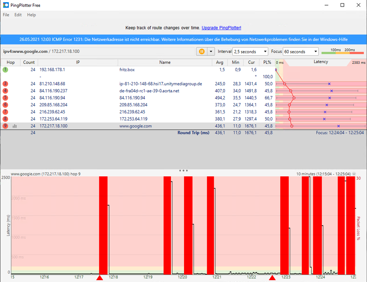Image resolution: width=367 pixels, height=282 pixels.
Task: Click the 100ms 200ms latency color scale
Action: click(x=343, y=51)
